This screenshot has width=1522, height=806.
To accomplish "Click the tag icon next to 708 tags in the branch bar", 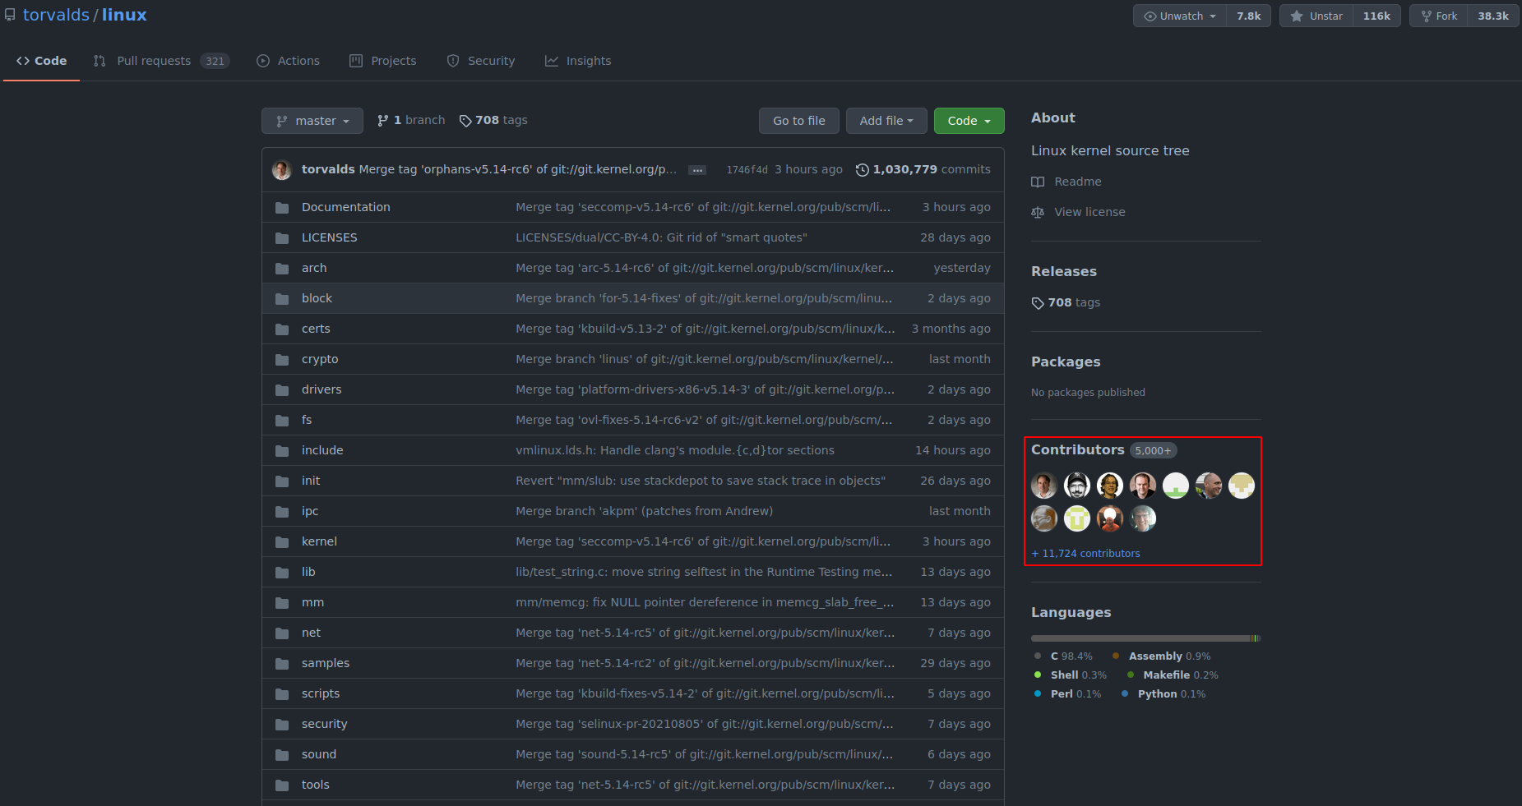I will coord(465,121).
